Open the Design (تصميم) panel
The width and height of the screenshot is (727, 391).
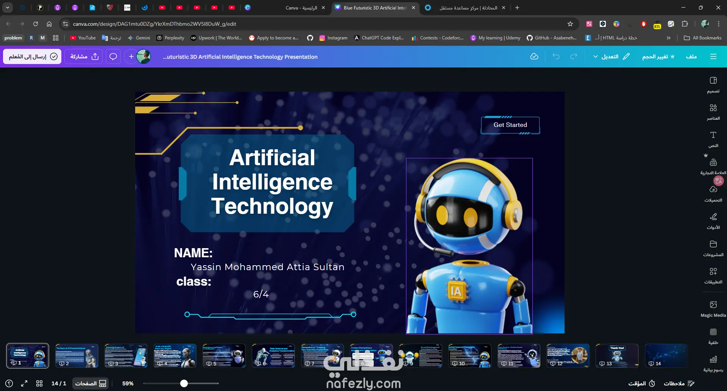pos(713,85)
